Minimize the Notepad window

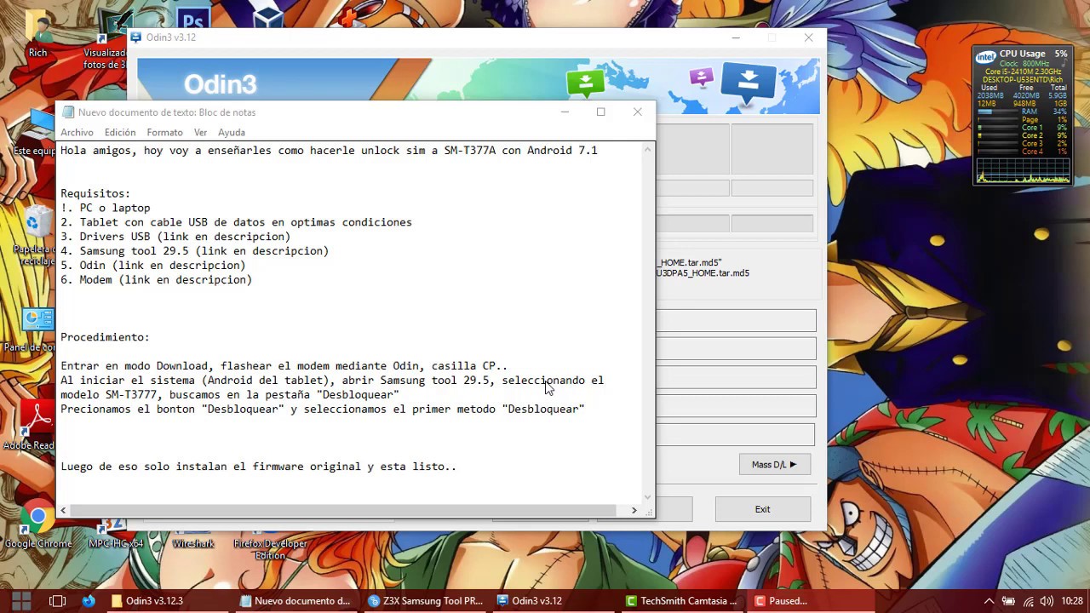(x=564, y=112)
